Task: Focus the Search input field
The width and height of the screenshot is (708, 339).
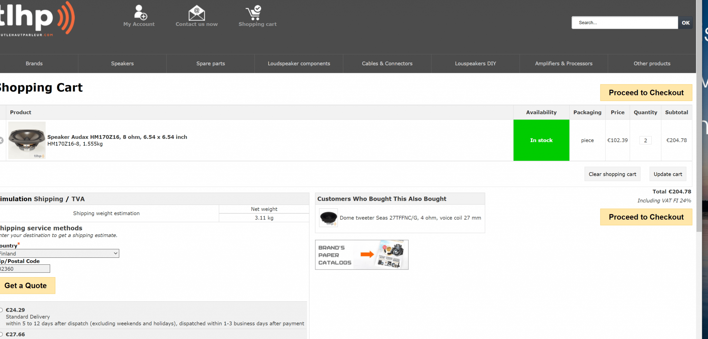Action: (625, 23)
